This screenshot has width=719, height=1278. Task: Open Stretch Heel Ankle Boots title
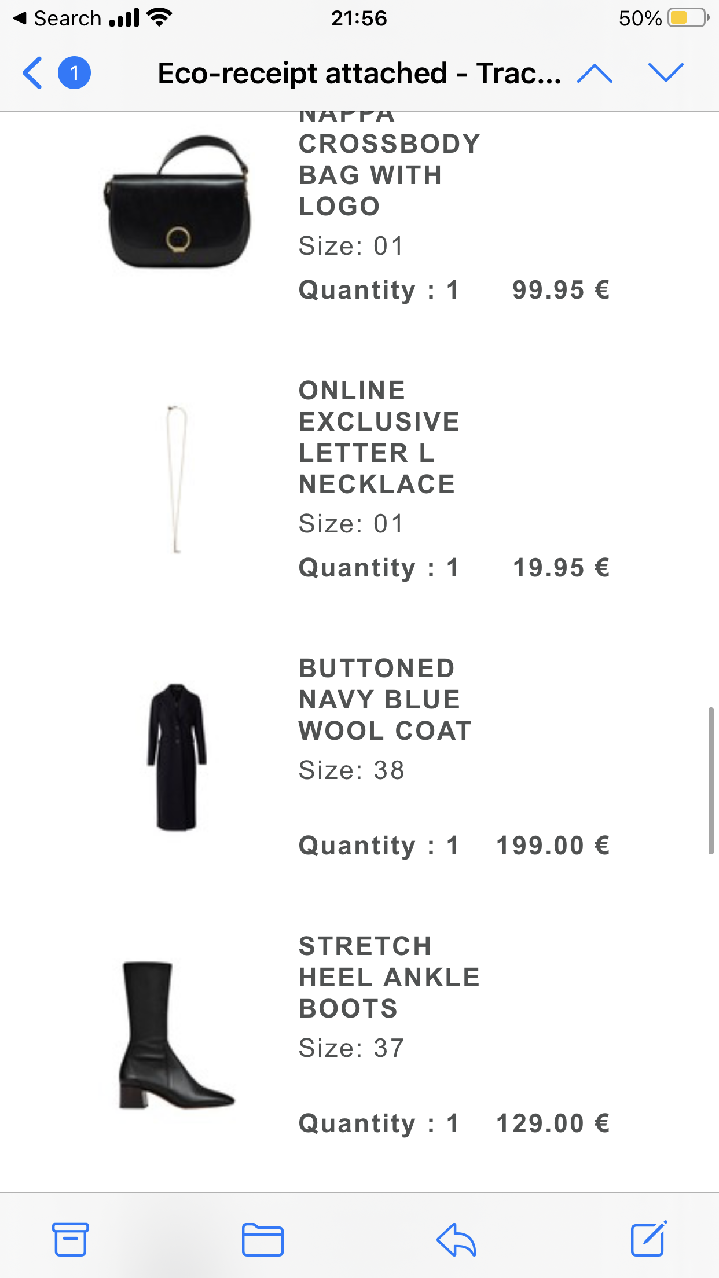point(388,977)
